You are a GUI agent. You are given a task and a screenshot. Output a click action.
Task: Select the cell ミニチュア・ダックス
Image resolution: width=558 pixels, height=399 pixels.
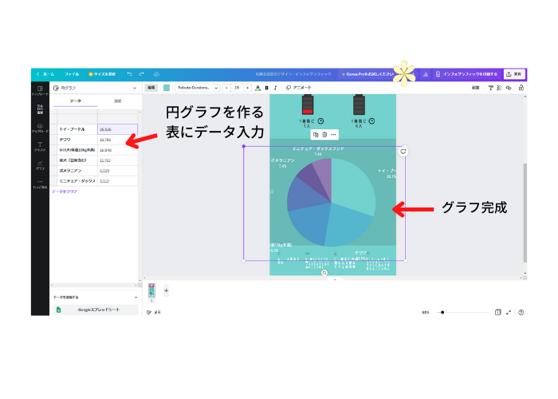tap(77, 181)
